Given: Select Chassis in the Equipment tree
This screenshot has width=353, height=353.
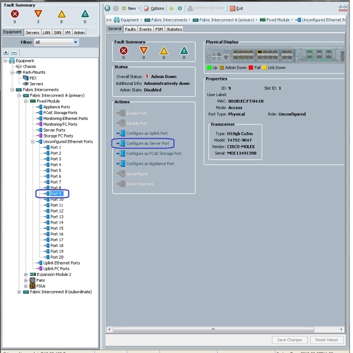Looking at the screenshot, I should (x=29, y=66).
